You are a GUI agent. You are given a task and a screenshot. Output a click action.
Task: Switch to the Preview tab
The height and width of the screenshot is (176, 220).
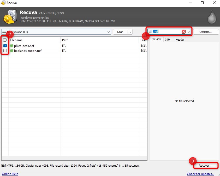(x=156, y=39)
